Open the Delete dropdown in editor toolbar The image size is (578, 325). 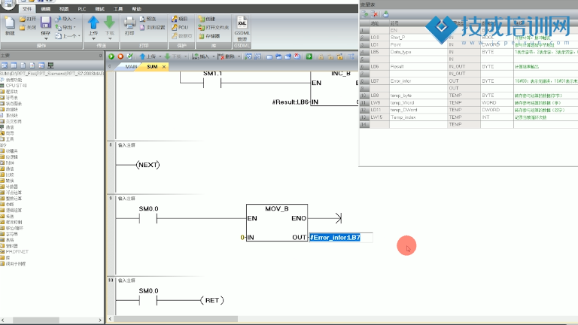point(239,56)
